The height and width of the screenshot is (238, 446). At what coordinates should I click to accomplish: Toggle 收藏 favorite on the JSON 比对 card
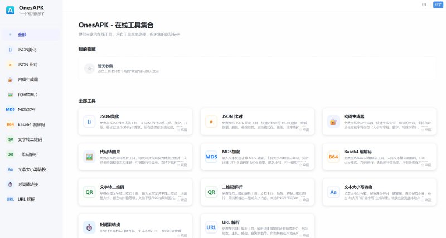[x=304, y=130]
